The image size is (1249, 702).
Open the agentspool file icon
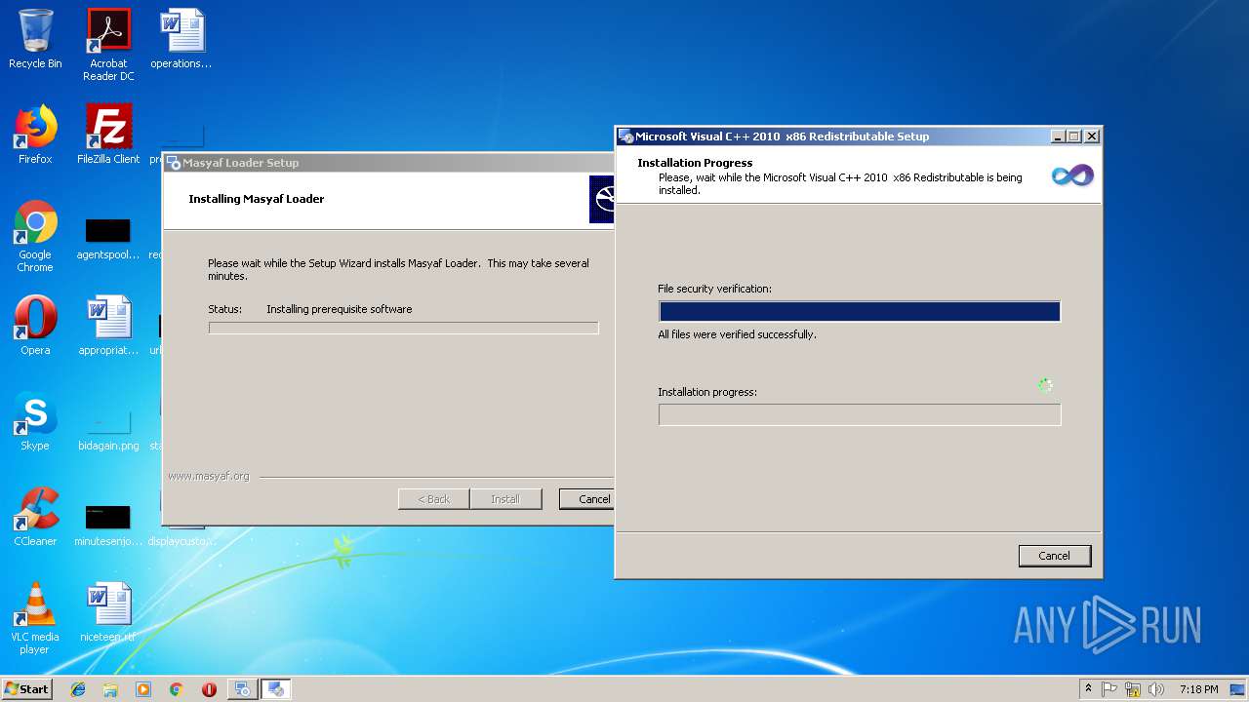108,238
